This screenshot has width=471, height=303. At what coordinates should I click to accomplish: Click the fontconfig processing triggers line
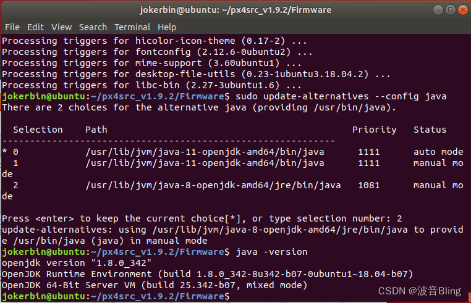click(157, 52)
